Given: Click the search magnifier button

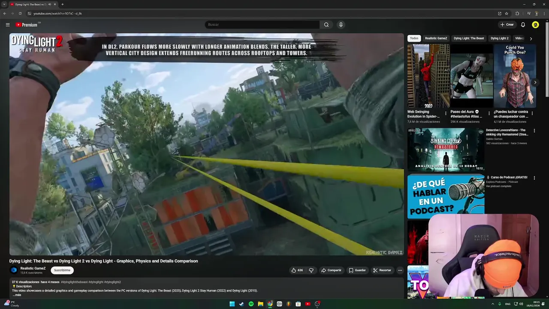Looking at the screenshot, I should [326, 24].
